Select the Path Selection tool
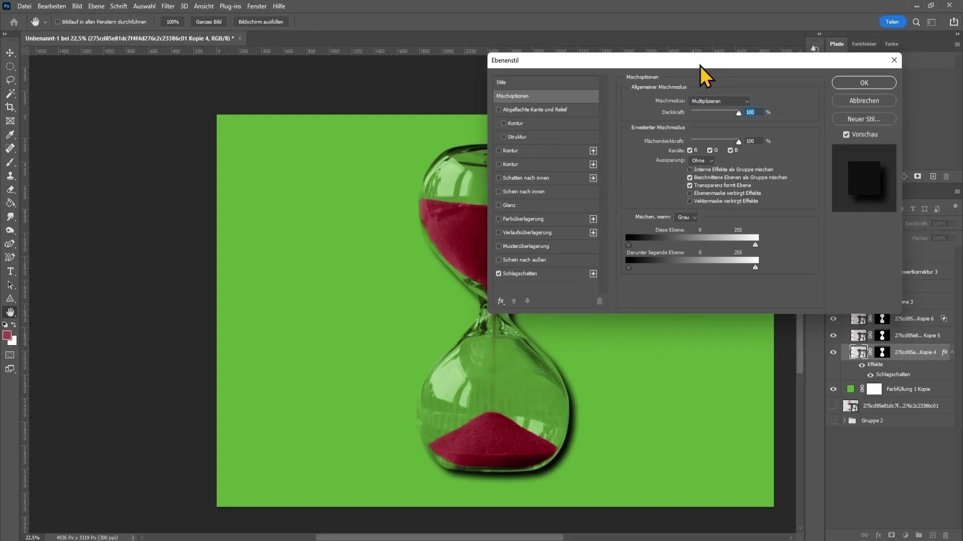Viewport: 963px width, 541px height. 10,285
